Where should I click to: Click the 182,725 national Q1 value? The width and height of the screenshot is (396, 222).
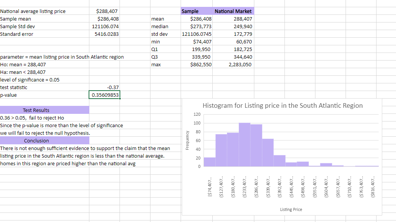point(233,50)
